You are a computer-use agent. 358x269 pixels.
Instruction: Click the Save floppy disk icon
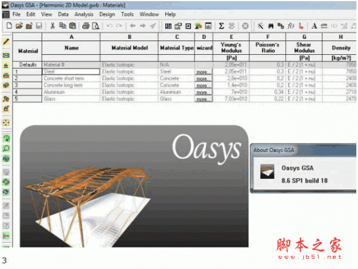click(39, 26)
